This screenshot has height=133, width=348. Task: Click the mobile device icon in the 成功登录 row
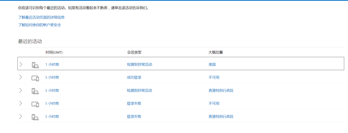tap(35, 78)
